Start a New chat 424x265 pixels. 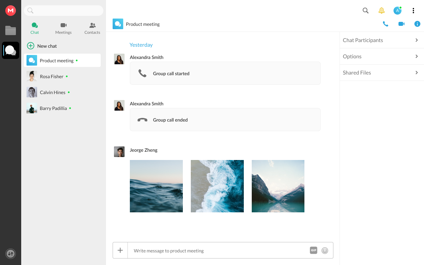pyautogui.click(x=42, y=46)
